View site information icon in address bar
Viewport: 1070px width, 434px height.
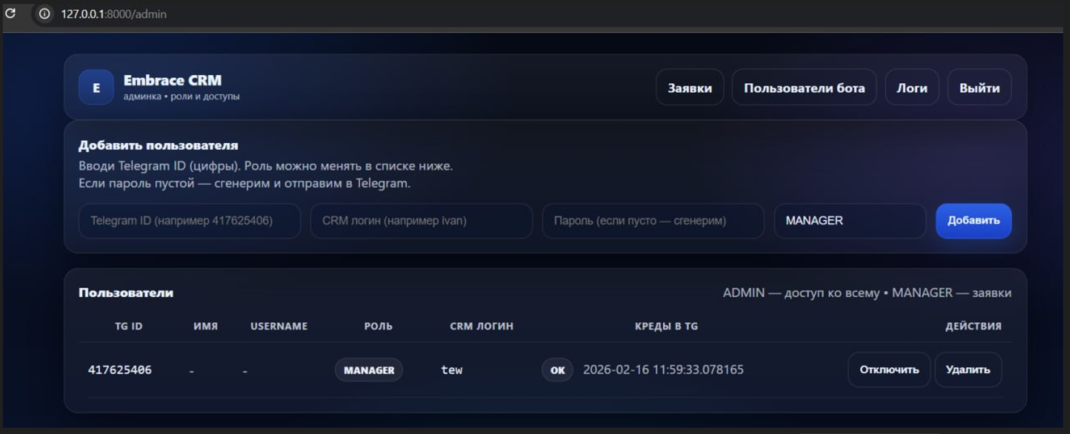coord(44,14)
